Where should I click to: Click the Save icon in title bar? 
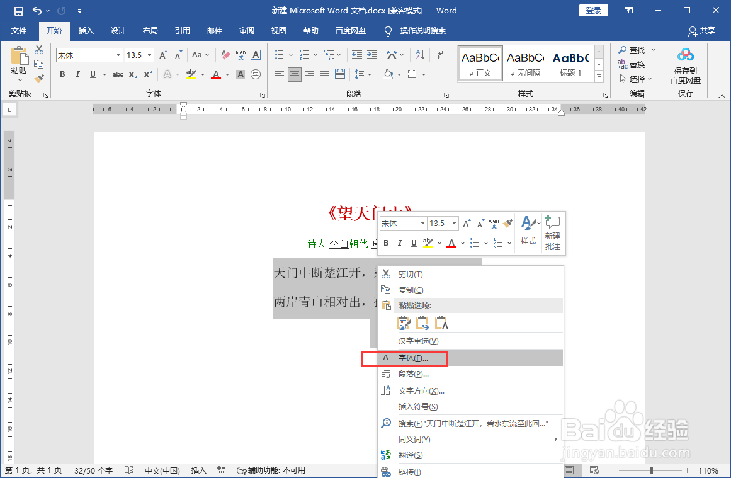click(19, 11)
